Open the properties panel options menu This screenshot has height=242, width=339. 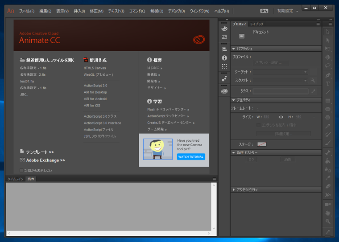[318, 24]
